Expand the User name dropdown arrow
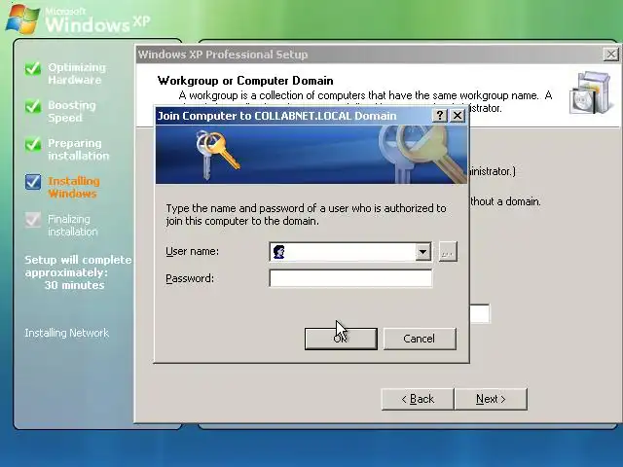This screenshot has width=623, height=467. (422, 252)
